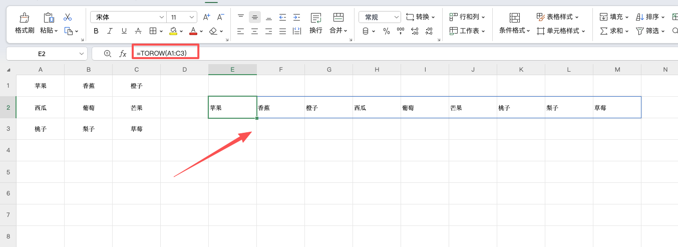Toggle Underline formatting
678x247 pixels.
124,31
